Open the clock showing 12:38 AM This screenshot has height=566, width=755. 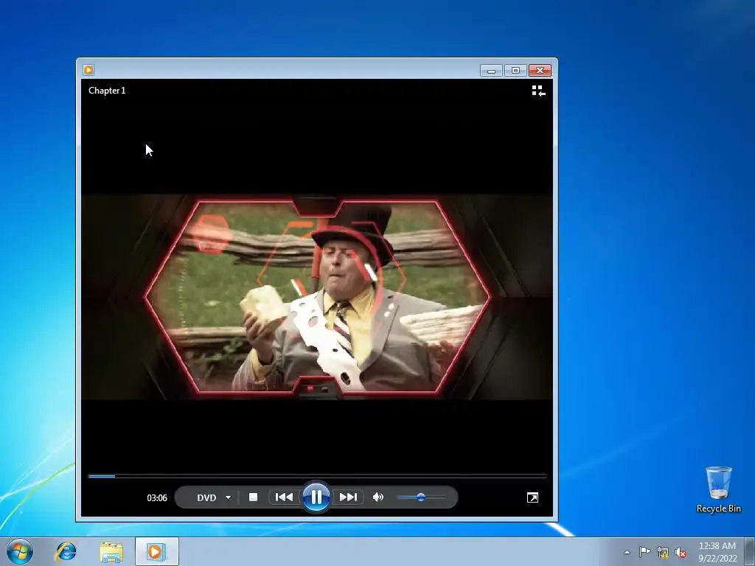[x=717, y=551]
